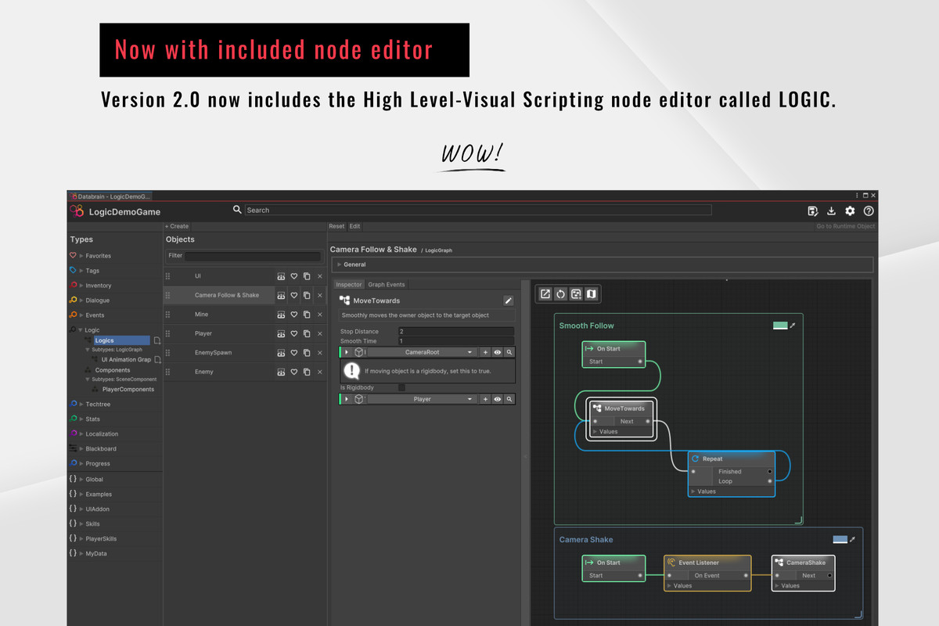Open the CameraRoot object dropdown
939x626 pixels.
pos(423,353)
